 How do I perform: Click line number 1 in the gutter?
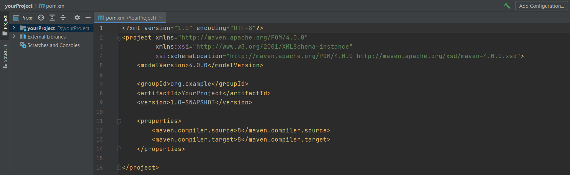(101, 28)
